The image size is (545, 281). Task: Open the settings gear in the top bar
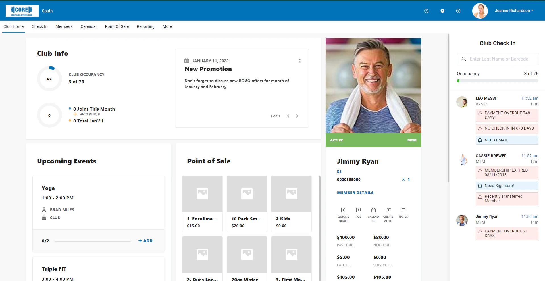pos(442,11)
